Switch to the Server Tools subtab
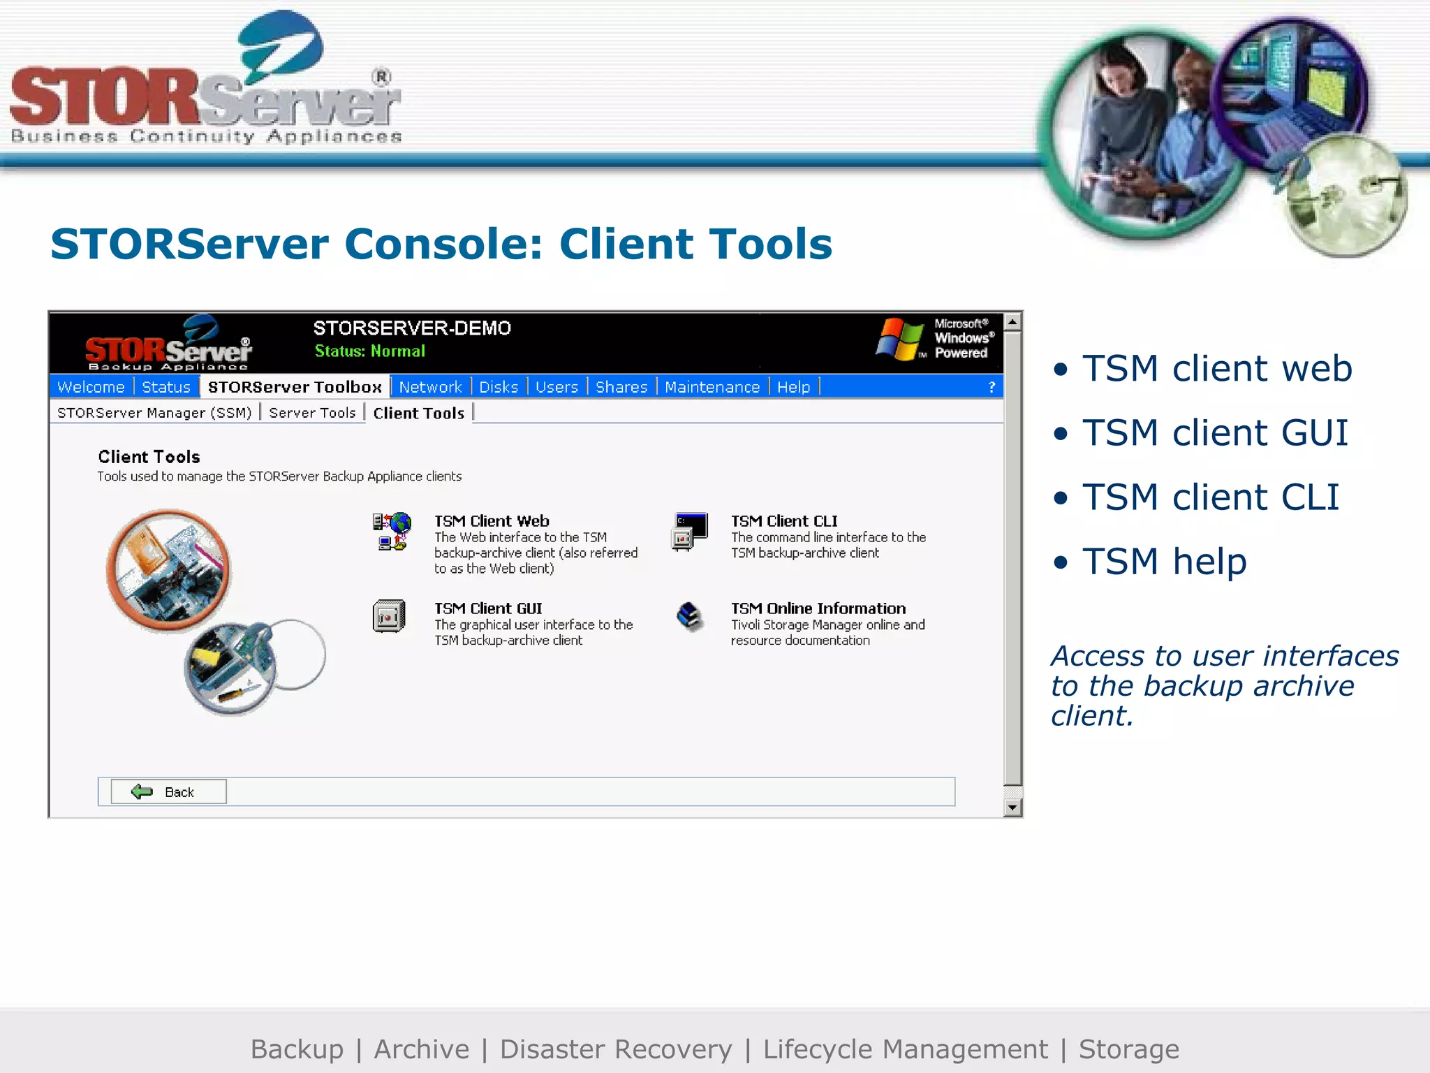 click(x=312, y=413)
